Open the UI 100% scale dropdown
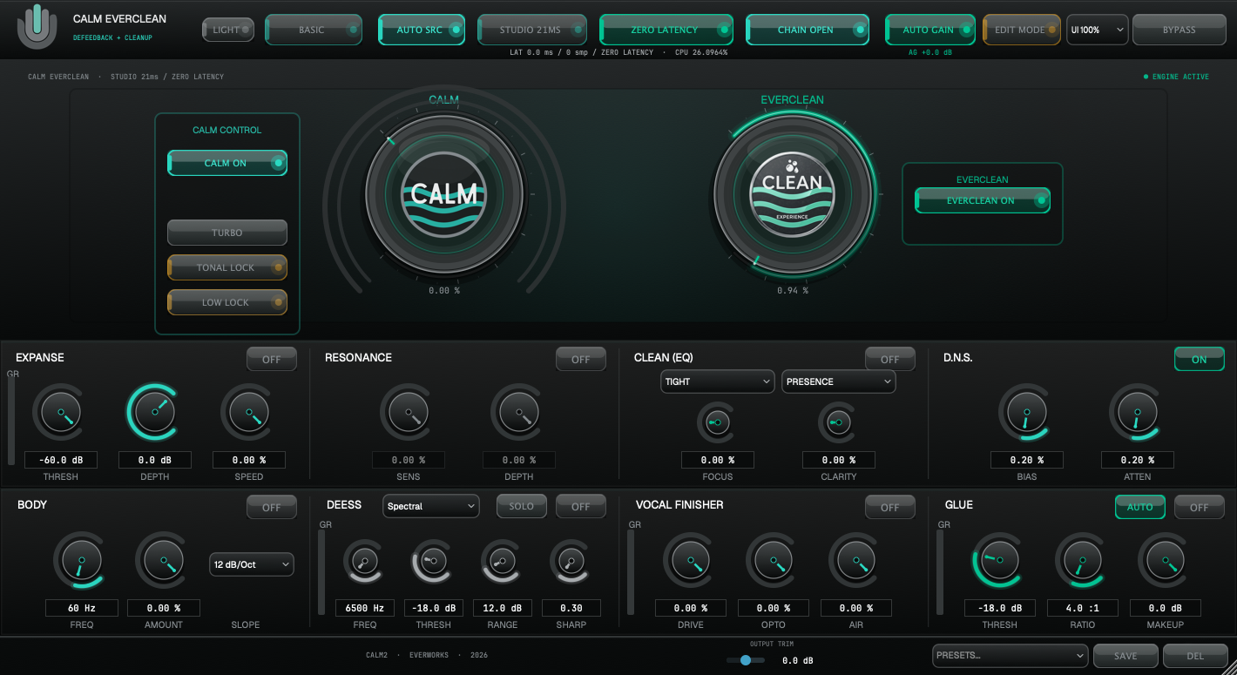 (1098, 30)
